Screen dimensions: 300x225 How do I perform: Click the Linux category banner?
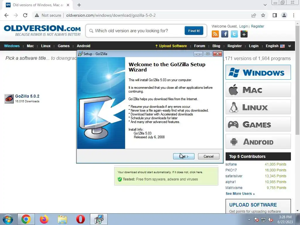pyautogui.click(x=258, y=107)
